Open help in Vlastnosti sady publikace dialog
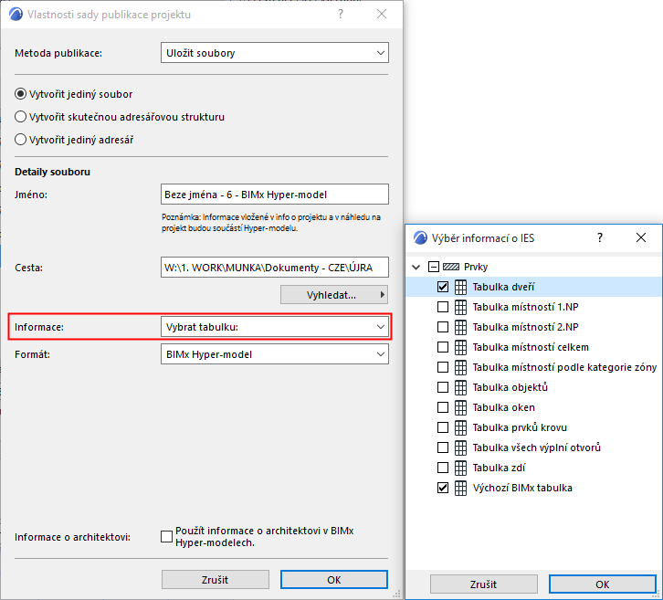Viewport: 663px width, 600px height. (341, 14)
